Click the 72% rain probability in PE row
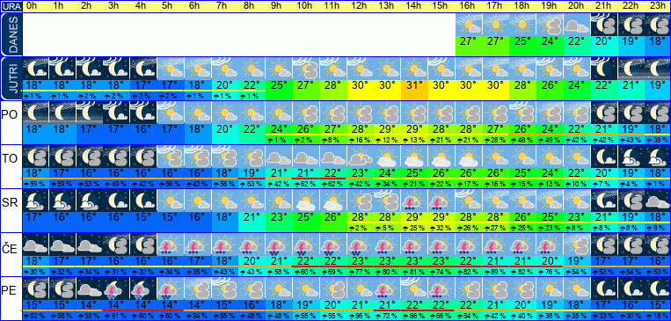Viewport: 671px width, 321px height. point(387,316)
